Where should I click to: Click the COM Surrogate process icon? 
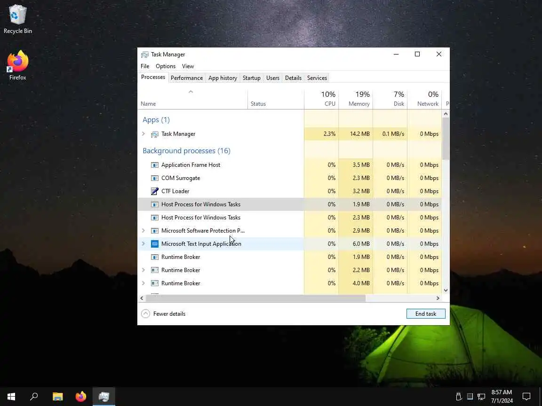tap(154, 178)
